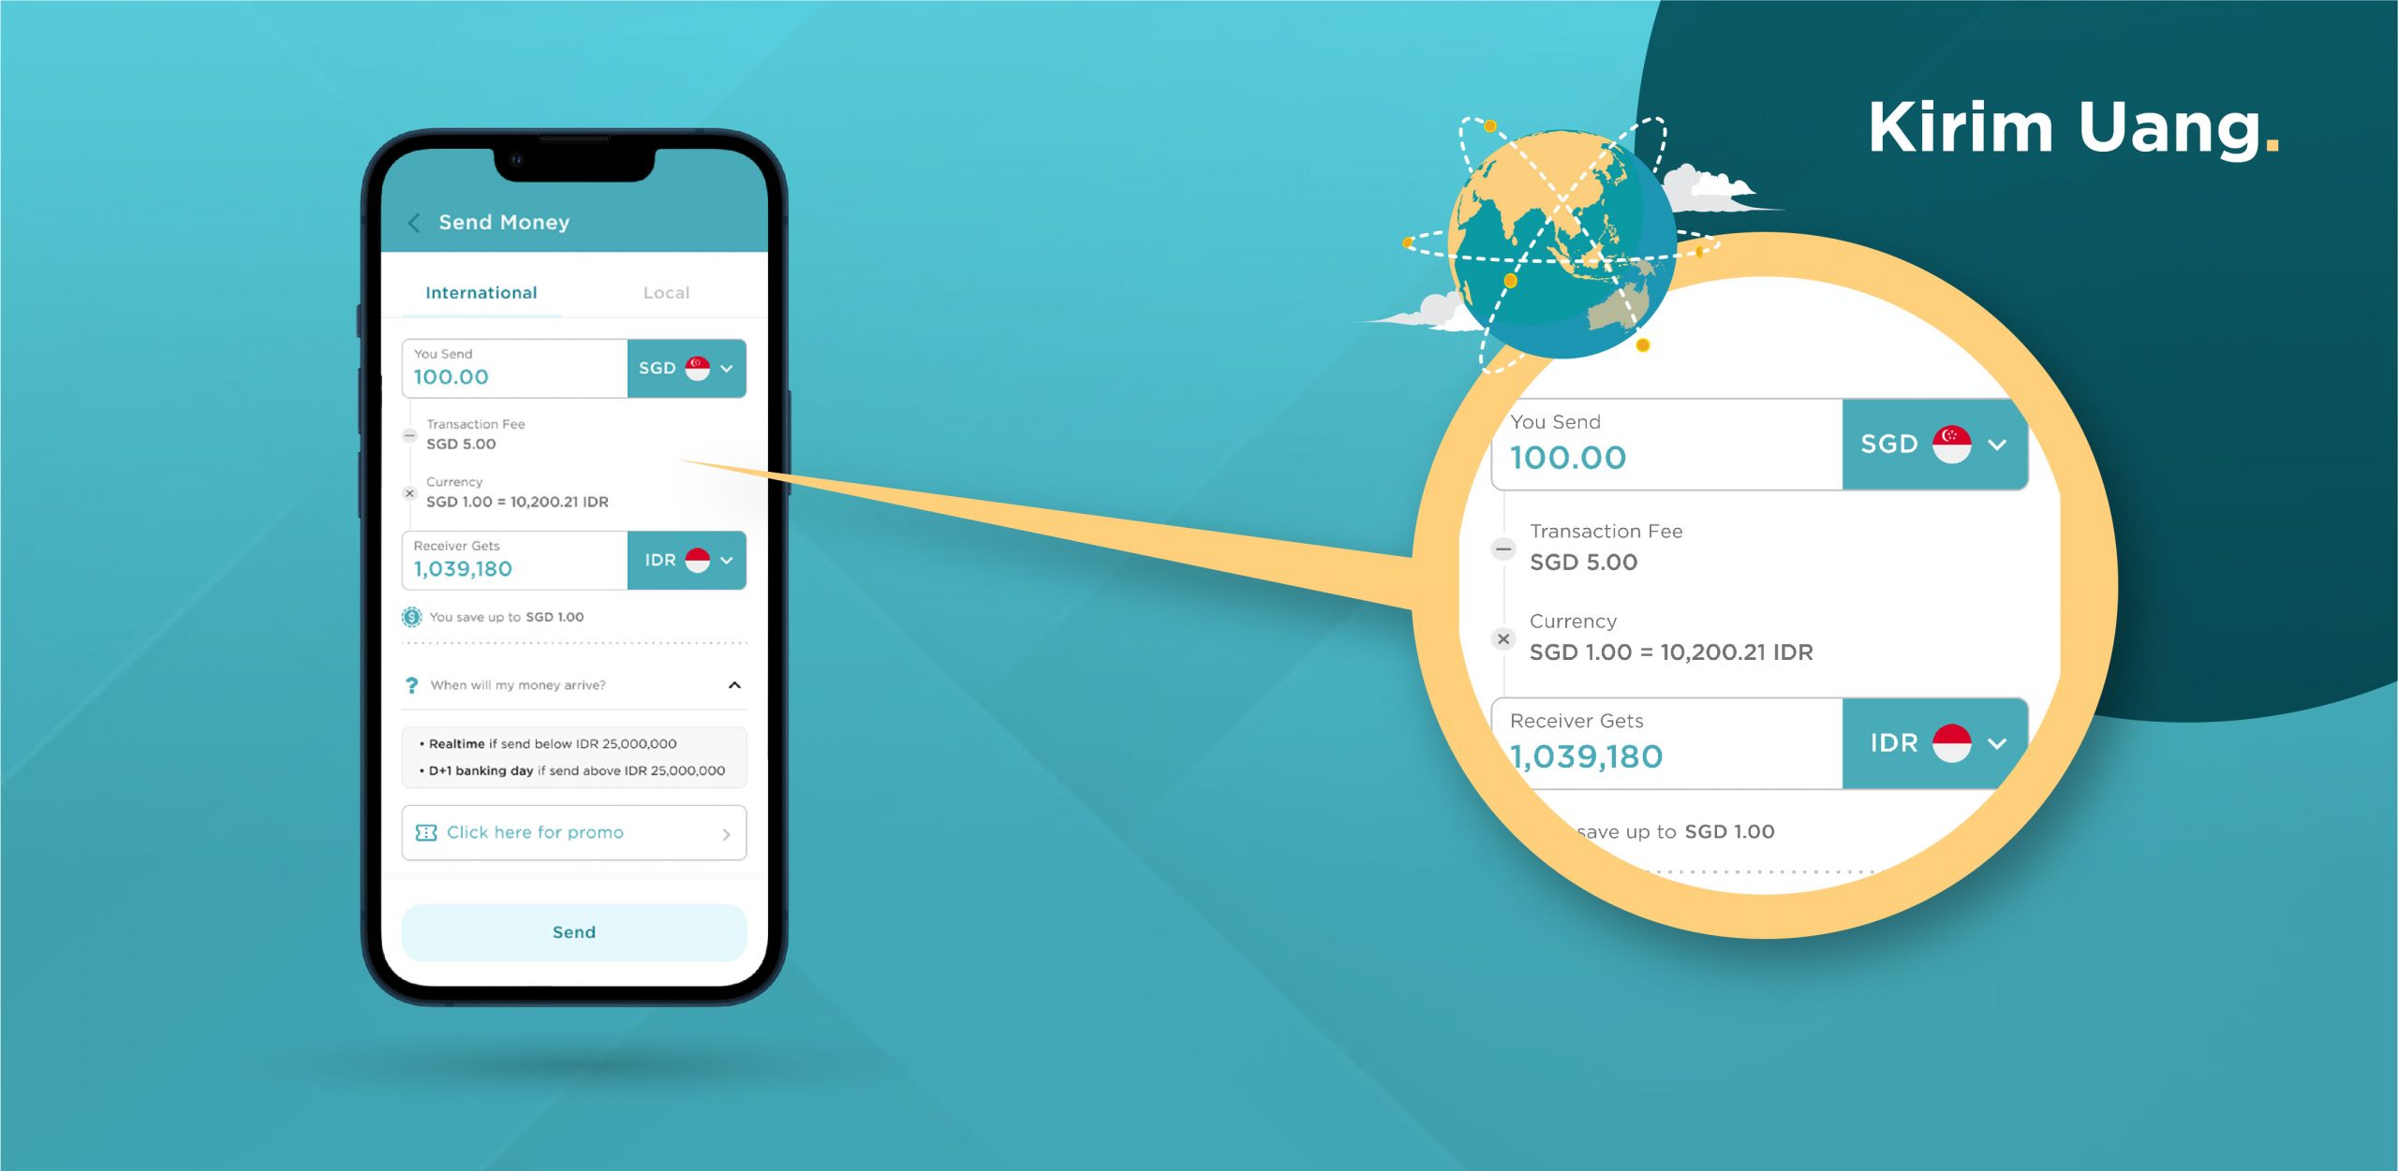Expand the SGD currency dropdown (You Send)
The width and height of the screenshot is (2398, 1171).
(687, 370)
